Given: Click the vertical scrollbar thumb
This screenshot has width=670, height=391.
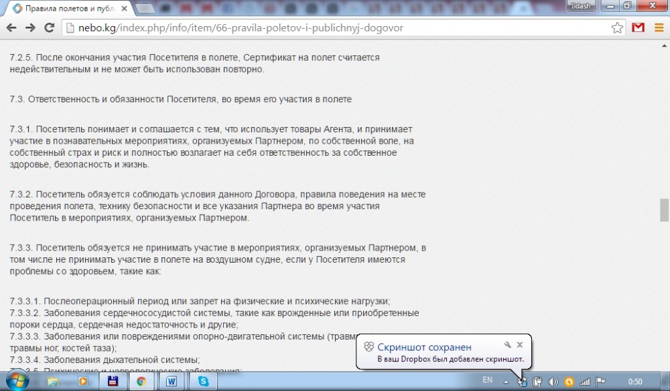Looking at the screenshot, I should (x=663, y=211).
